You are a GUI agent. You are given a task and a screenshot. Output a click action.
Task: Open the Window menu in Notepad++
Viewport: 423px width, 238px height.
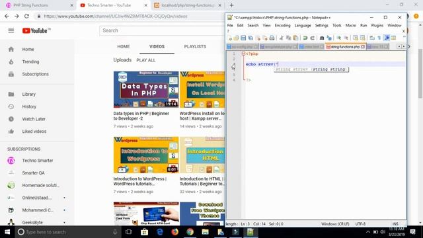pos(395,25)
